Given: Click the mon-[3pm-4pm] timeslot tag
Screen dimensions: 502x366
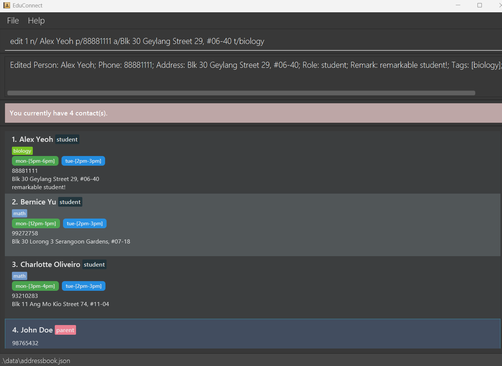Looking at the screenshot, I should pos(35,286).
